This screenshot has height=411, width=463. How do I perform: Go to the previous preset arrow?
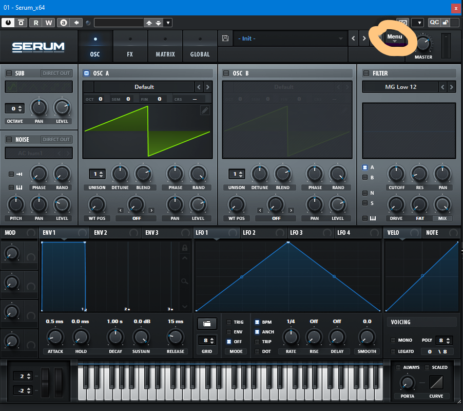pos(353,39)
